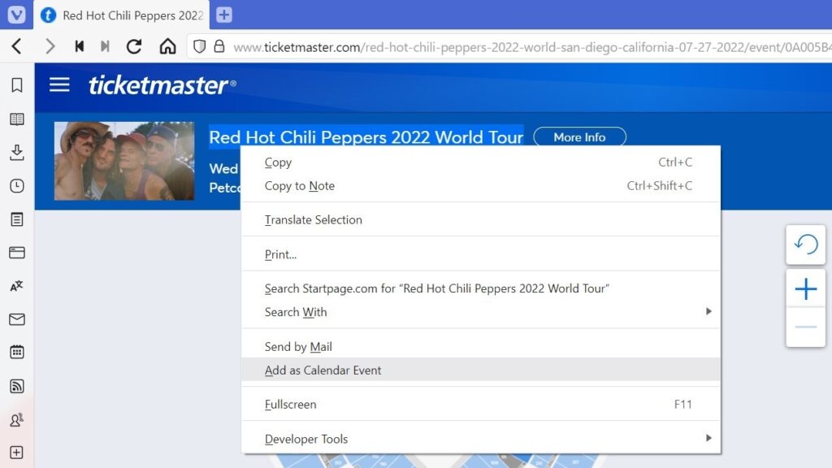The height and width of the screenshot is (468, 832).
Task: Open the Mail panel
Action: (17, 319)
